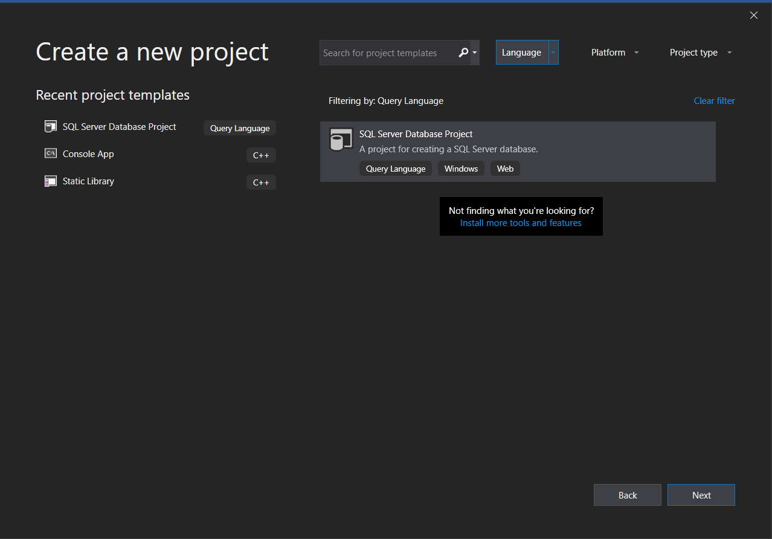The image size is (772, 539).
Task: Close the Create a new project dialog
Action: pyautogui.click(x=753, y=16)
